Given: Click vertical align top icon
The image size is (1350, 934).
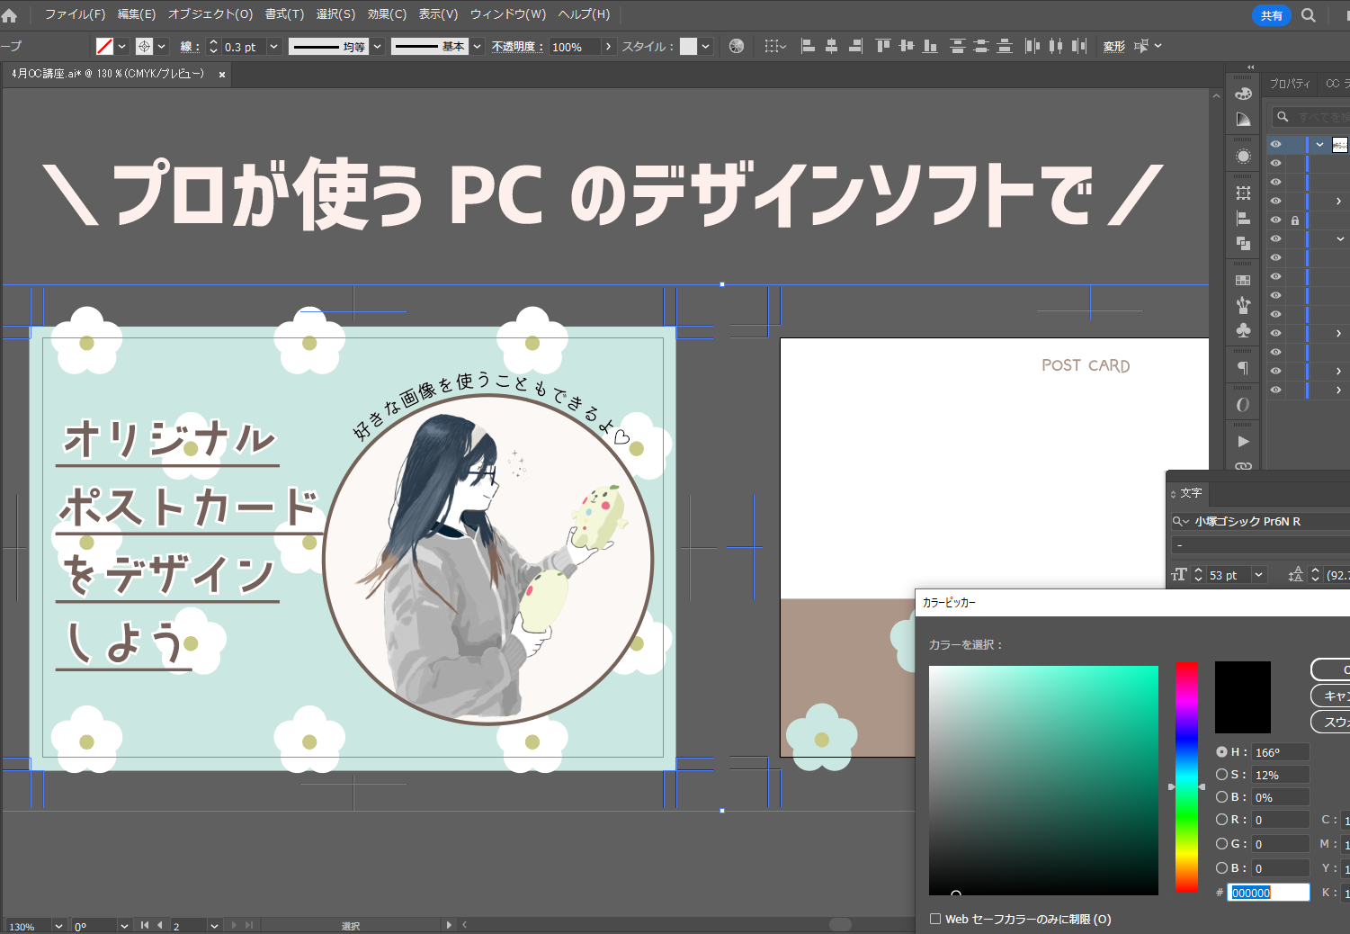Looking at the screenshot, I should click(x=883, y=46).
